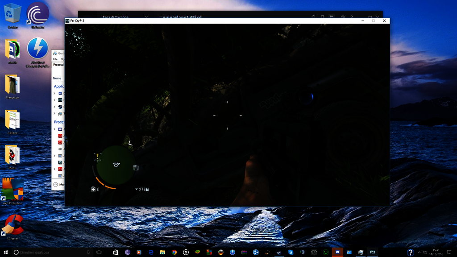Image resolution: width=457 pixels, height=257 pixels.
Task: Open the Cestino recycle bin desktop icon
Action: point(12,16)
